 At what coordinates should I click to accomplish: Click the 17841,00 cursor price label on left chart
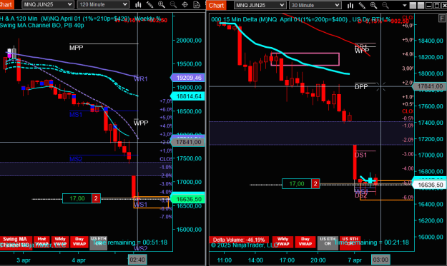pos(187,142)
